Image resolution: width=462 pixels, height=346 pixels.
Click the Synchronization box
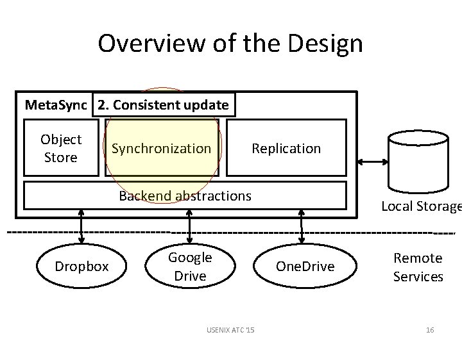click(x=162, y=148)
